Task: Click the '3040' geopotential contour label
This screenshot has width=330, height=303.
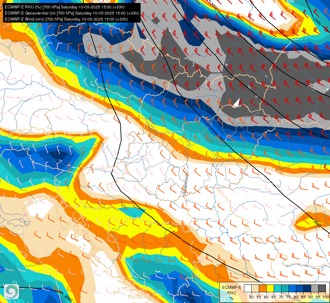Action: pos(317,223)
